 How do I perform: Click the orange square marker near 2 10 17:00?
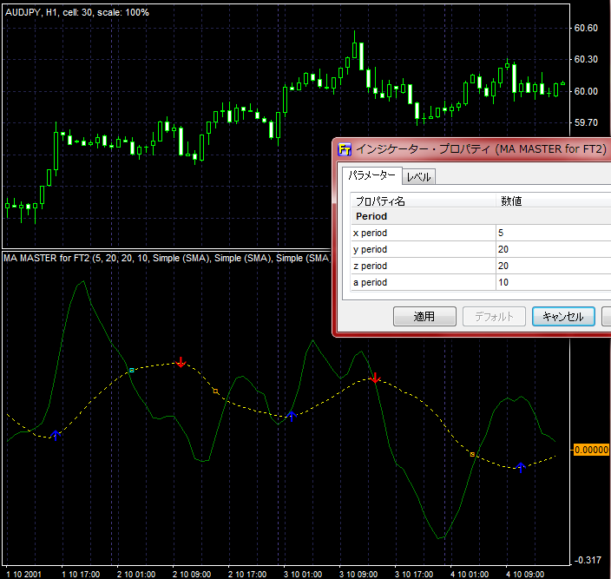click(215, 391)
